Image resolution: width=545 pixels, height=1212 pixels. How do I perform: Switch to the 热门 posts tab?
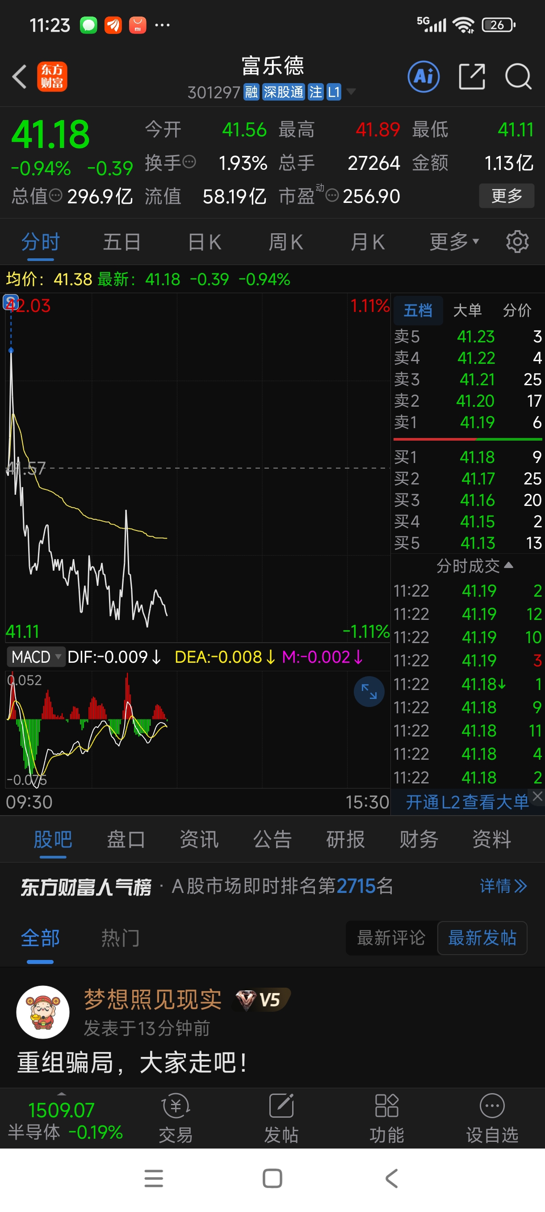120,938
